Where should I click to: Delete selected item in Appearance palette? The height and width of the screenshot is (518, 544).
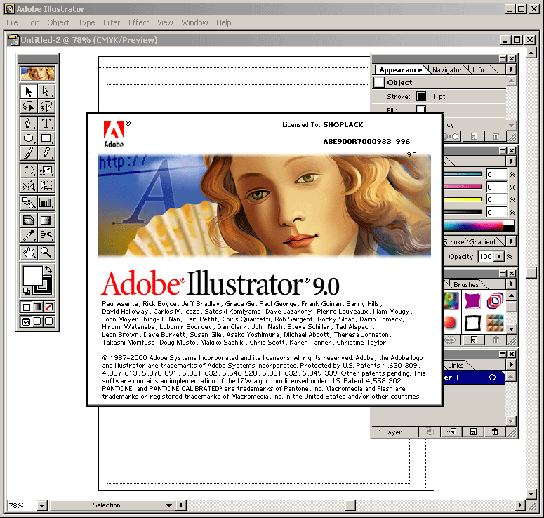click(x=496, y=137)
